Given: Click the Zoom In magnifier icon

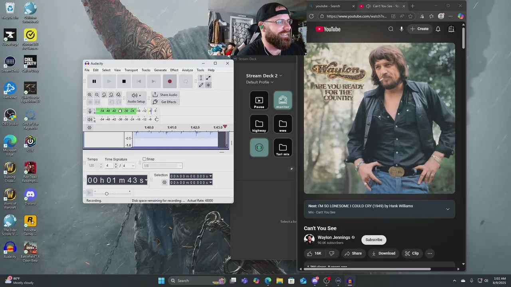Looking at the screenshot, I should 90,95.
